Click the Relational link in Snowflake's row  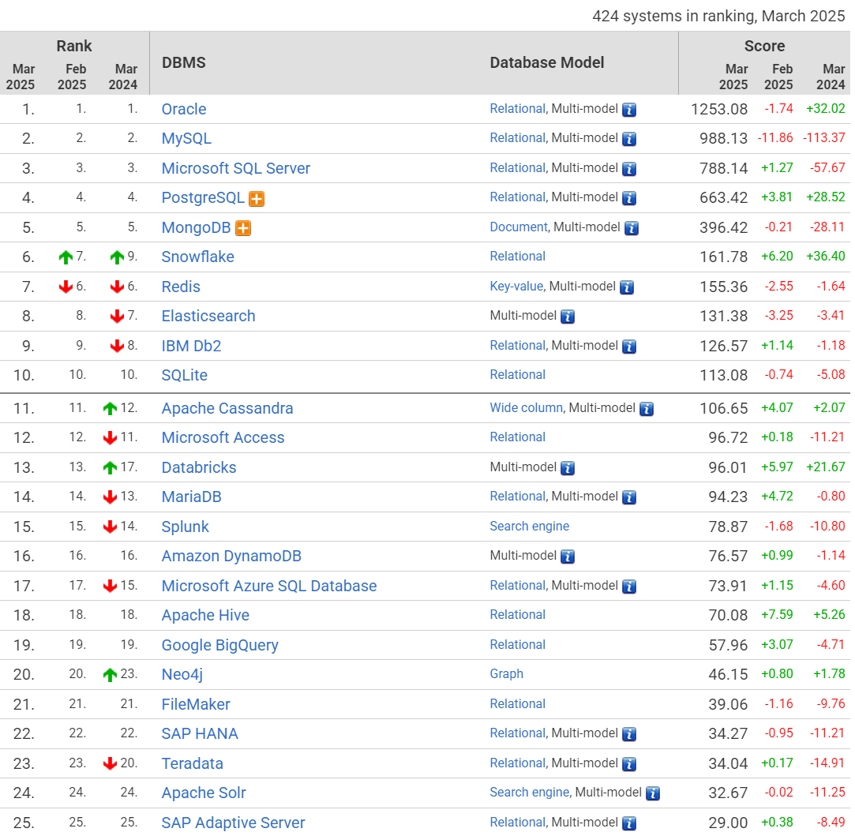(517, 257)
